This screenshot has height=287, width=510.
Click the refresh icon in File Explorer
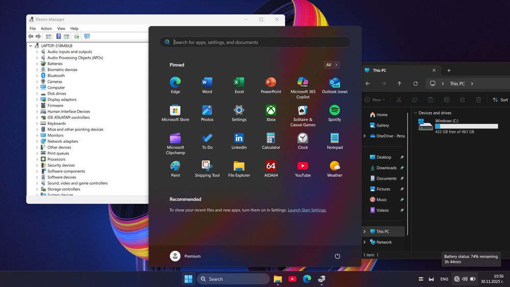[x=415, y=84]
